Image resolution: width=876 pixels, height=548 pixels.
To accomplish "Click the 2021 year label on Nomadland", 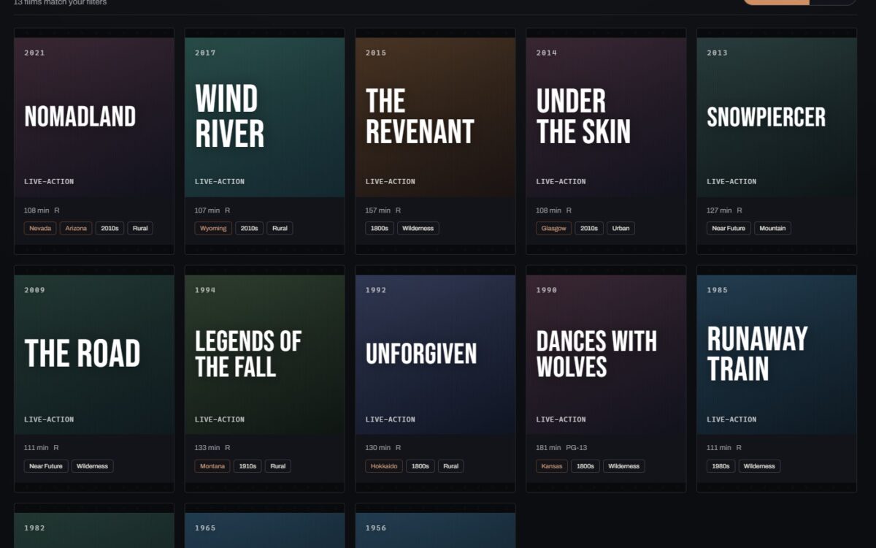I will click(34, 53).
